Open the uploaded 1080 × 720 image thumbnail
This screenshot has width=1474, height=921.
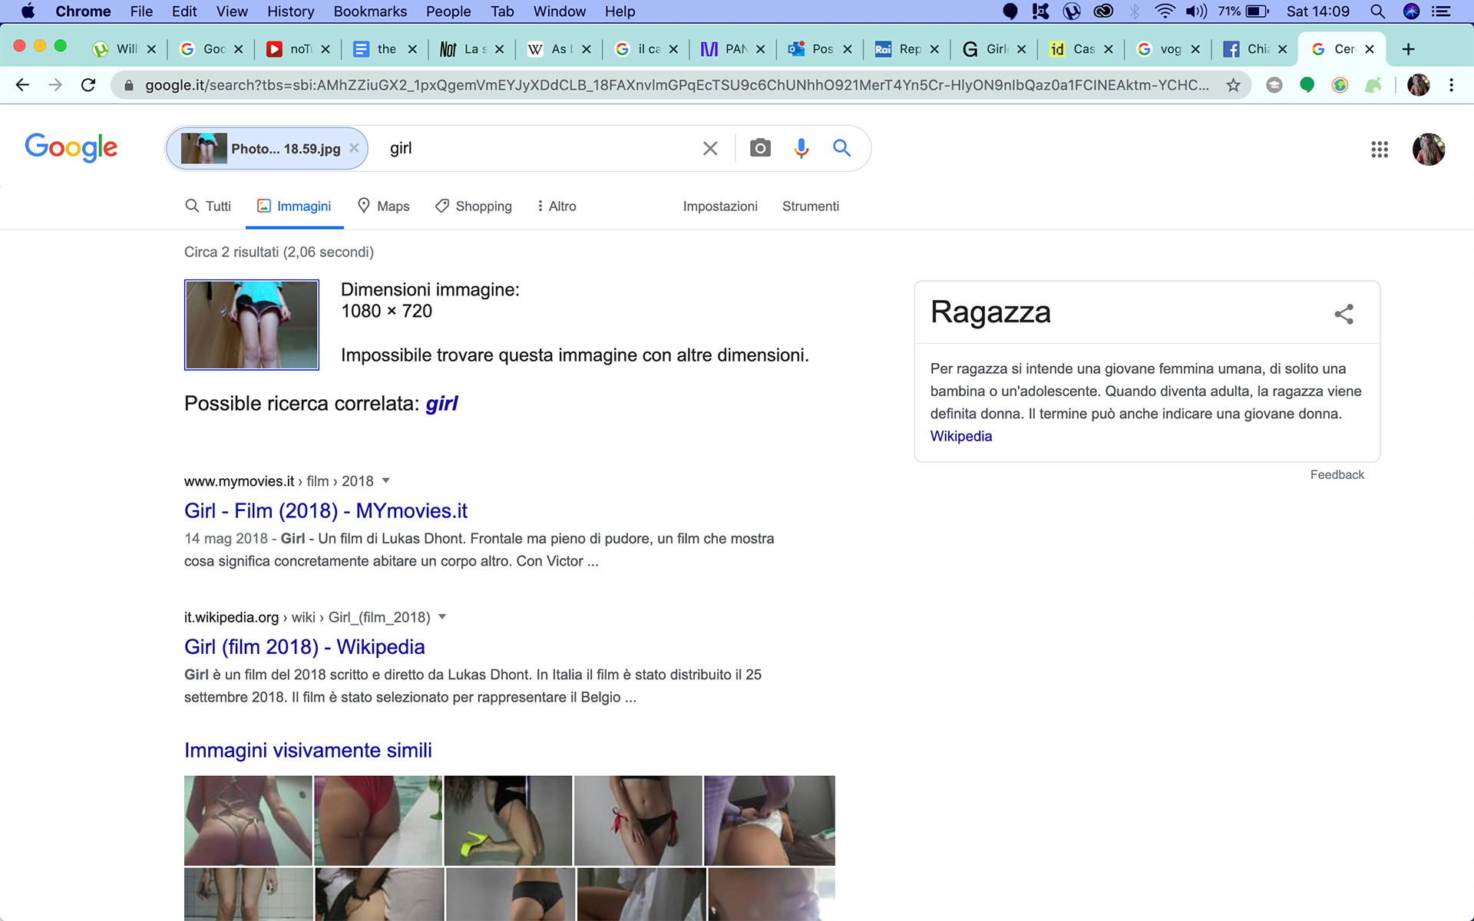pyautogui.click(x=252, y=325)
